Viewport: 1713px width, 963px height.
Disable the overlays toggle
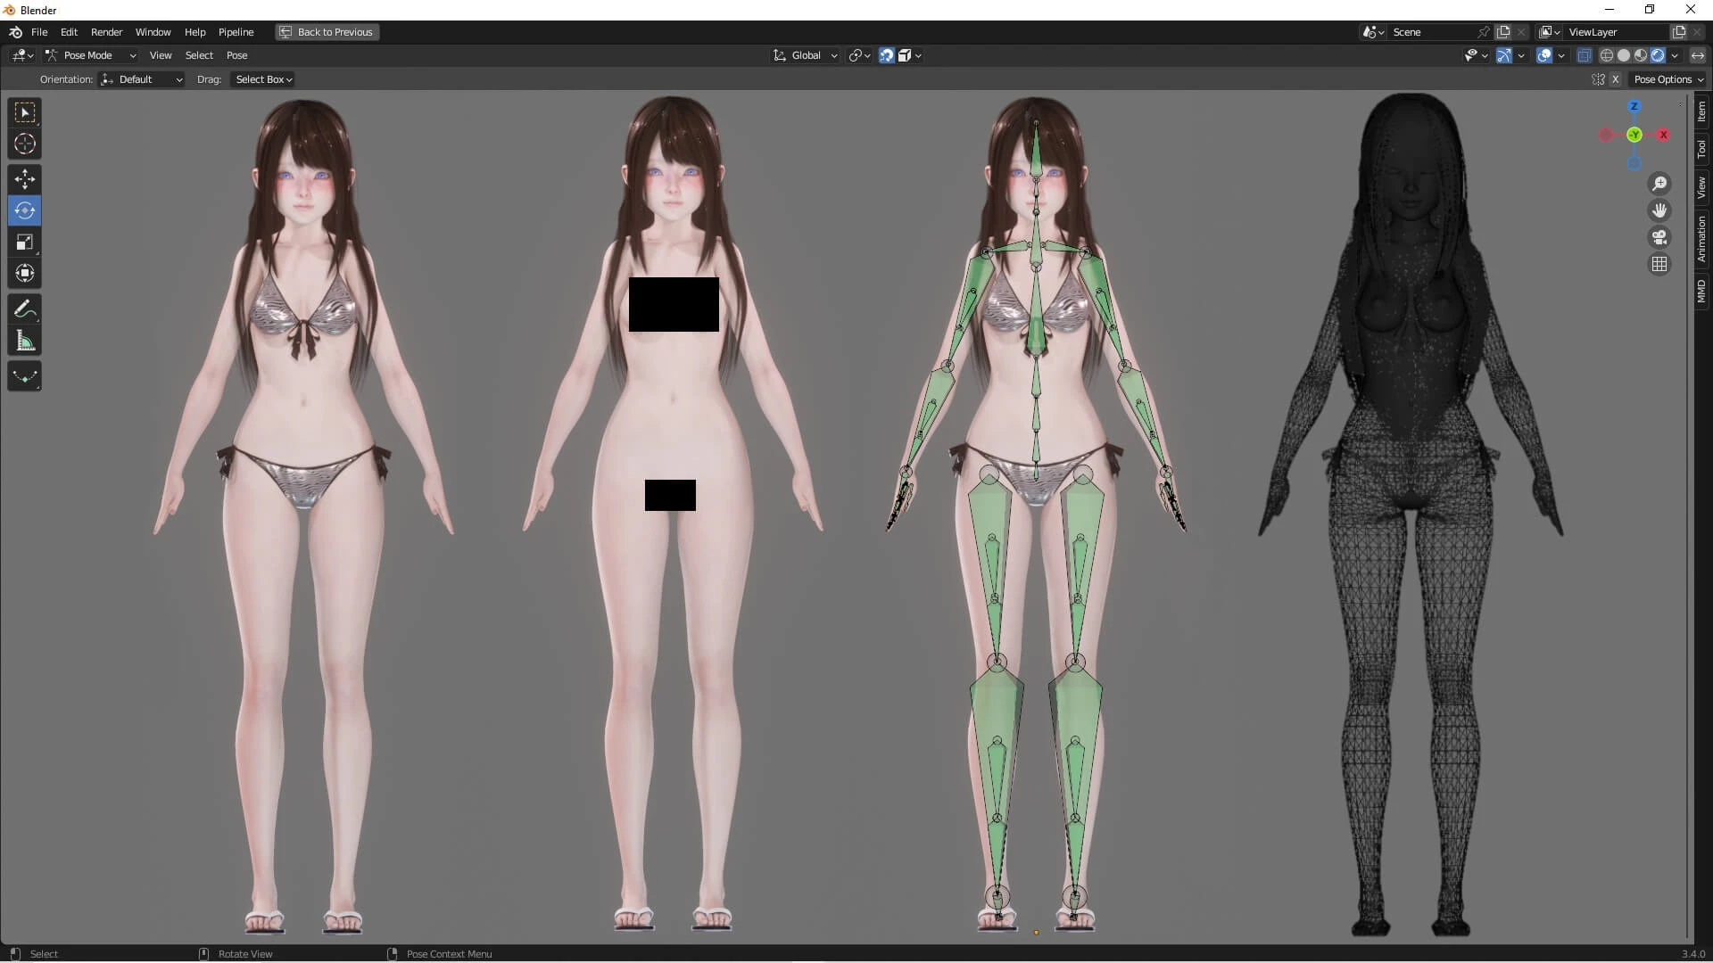[1544, 55]
